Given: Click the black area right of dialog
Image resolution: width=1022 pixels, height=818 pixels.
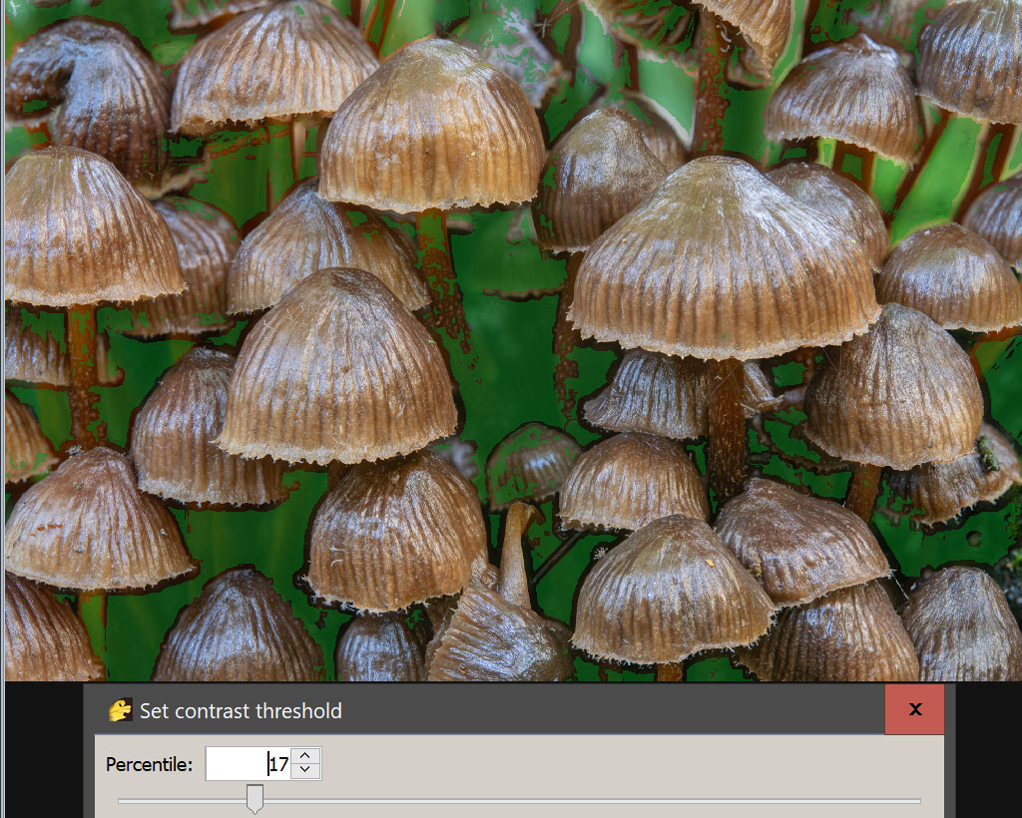Looking at the screenshot, I should 988,748.
